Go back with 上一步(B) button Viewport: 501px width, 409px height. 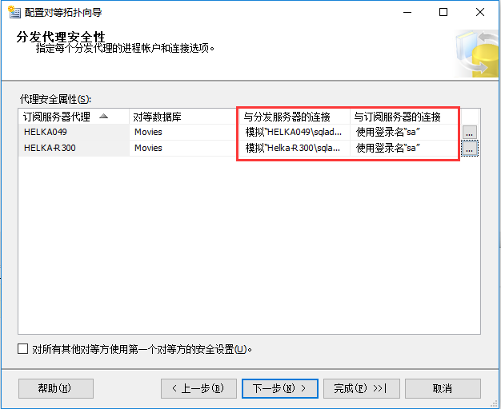tap(198, 388)
